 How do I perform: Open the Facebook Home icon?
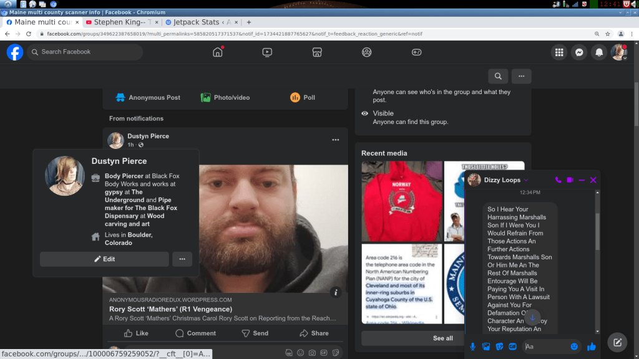[x=218, y=52]
